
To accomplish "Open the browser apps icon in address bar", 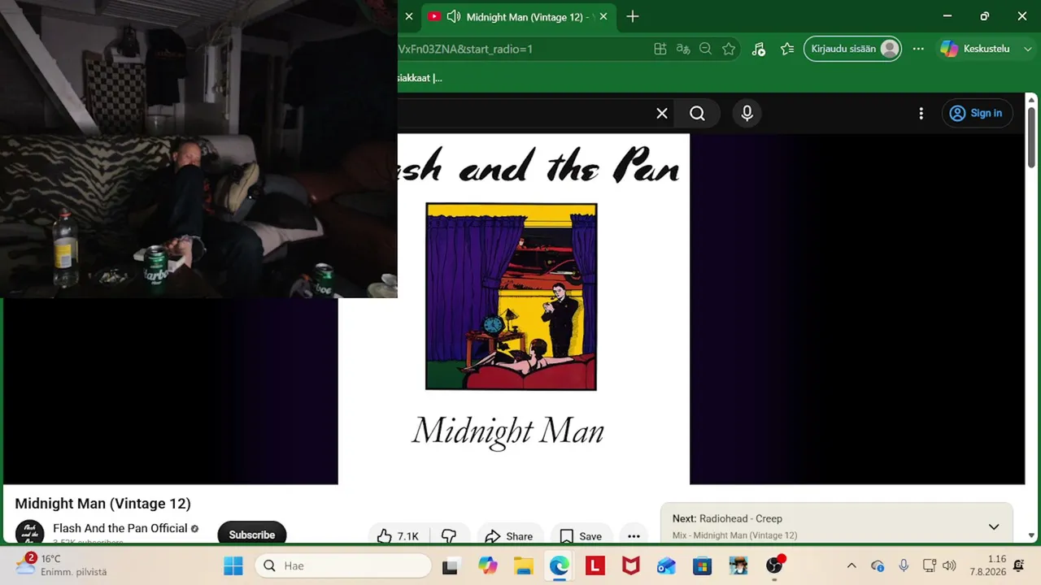I will point(660,49).
